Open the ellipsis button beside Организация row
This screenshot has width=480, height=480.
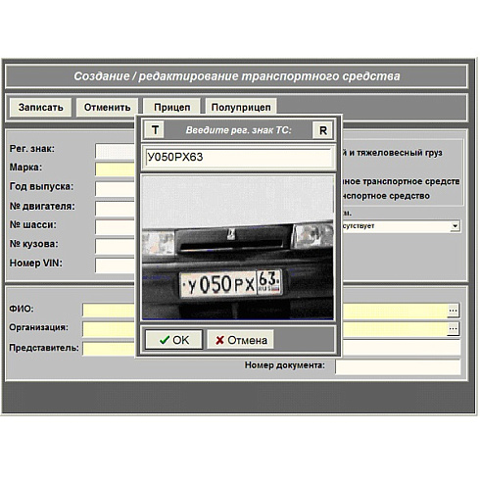click(453, 328)
